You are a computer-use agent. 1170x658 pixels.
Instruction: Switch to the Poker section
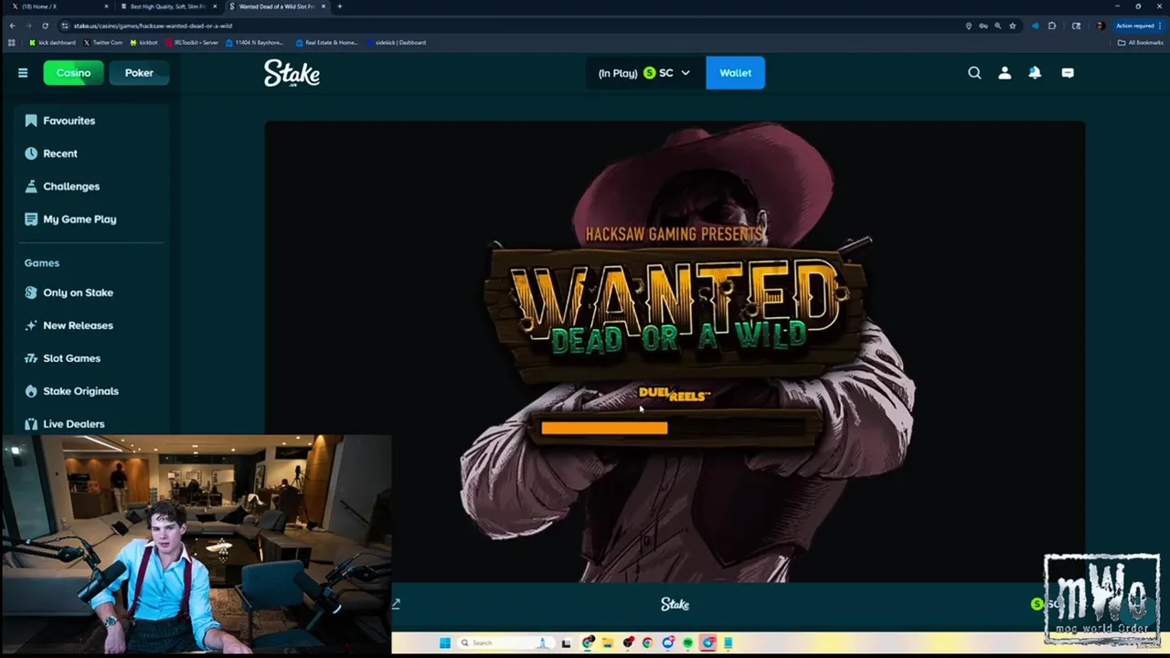pyautogui.click(x=139, y=73)
